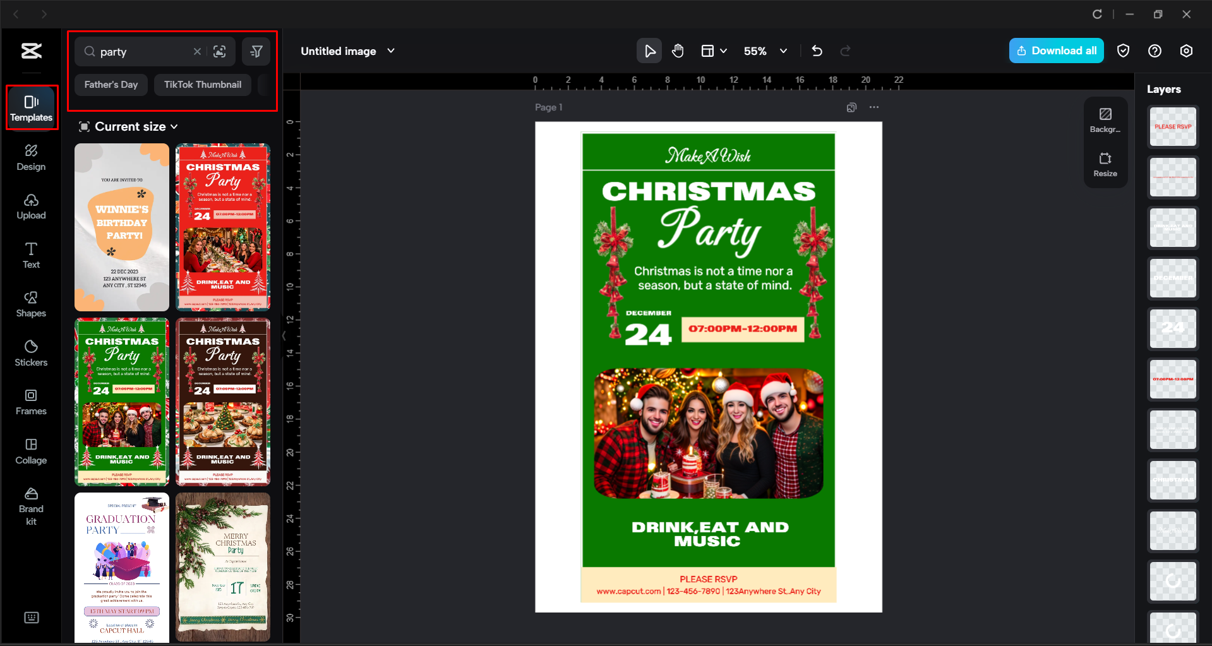
Task: Open the Upload panel
Action: (31, 206)
